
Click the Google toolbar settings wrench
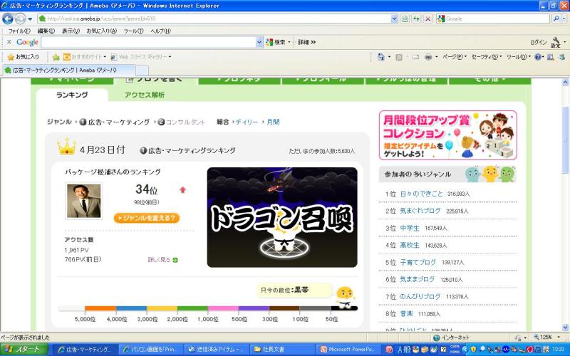tap(555, 41)
